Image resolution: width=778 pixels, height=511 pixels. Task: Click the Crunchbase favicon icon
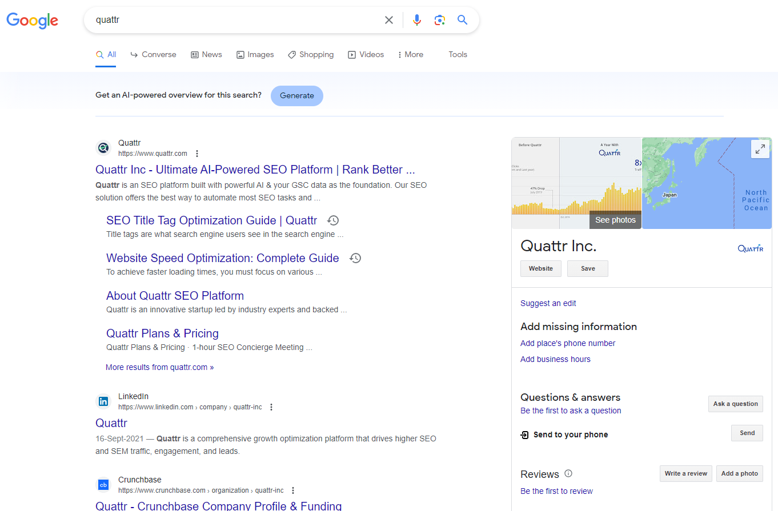tap(103, 485)
